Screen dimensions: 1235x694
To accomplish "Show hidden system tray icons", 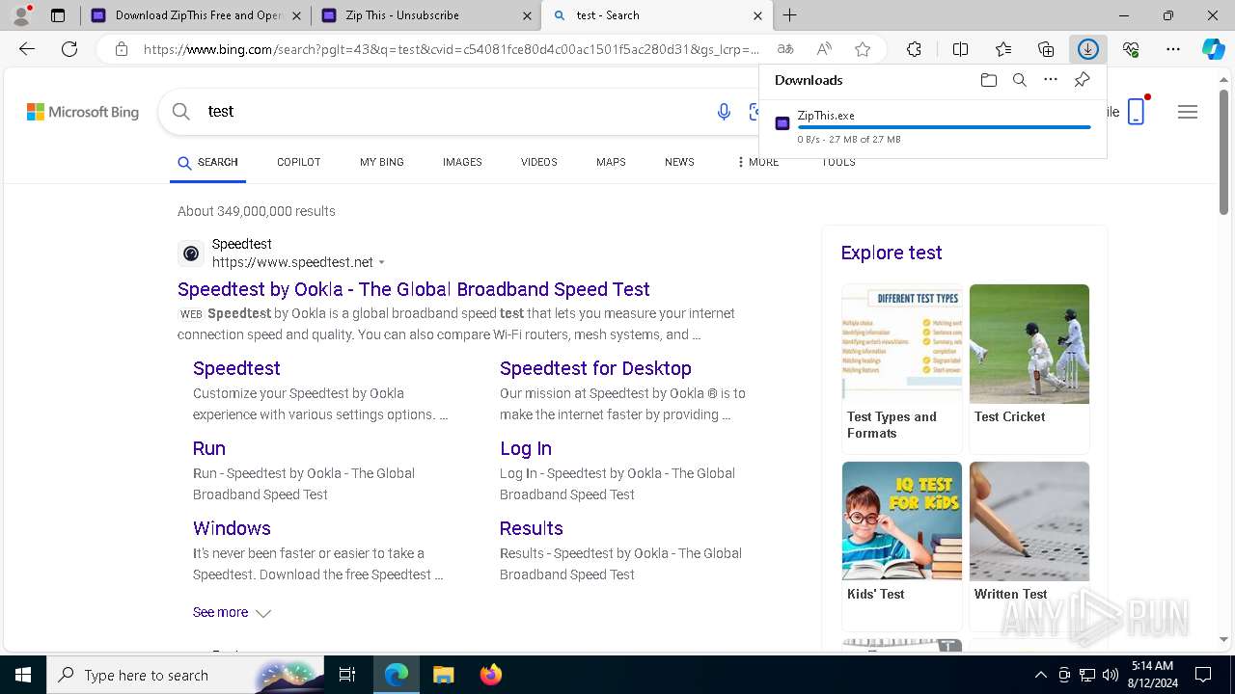I will [1040, 675].
